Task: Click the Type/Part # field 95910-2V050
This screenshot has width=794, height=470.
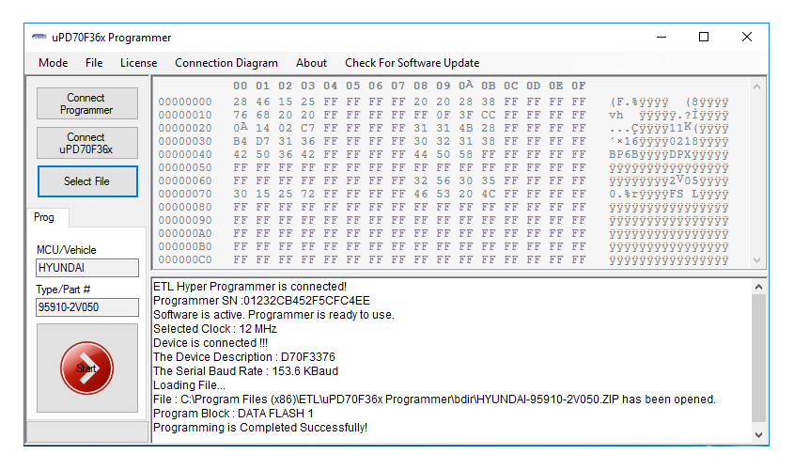Action: click(x=87, y=307)
